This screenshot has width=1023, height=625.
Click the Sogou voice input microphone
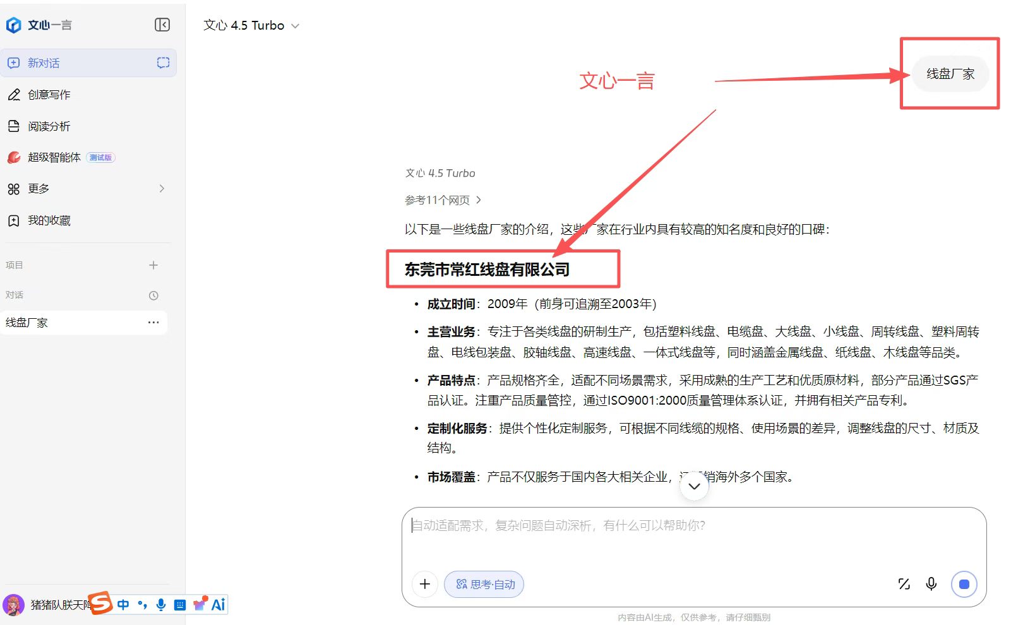tap(161, 605)
